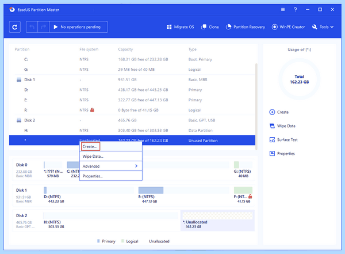Open WinPE Creator
This screenshot has height=254, width=345.
click(x=289, y=27)
